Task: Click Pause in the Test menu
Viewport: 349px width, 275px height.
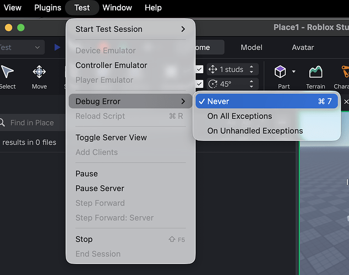Action: tap(130, 174)
